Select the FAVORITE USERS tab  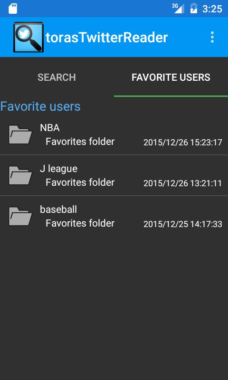click(171, 77)
